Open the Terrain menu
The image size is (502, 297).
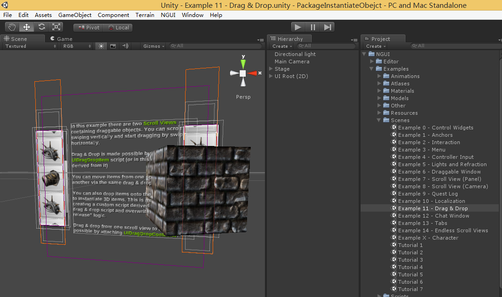pyautogui.click(x=145, y=15)
